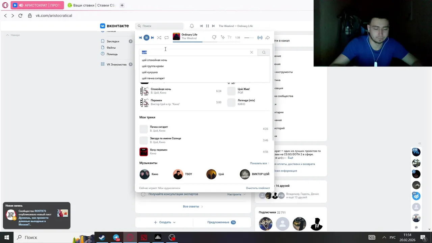Expand description via 'Ещё' link
The image size is (432, 243).
pyautogui.click(x=290, y=158)
